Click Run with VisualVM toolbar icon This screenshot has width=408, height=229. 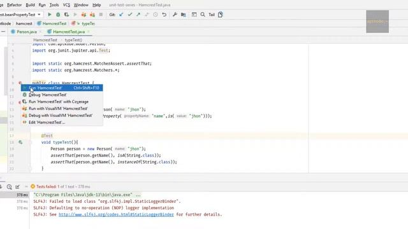pos(84,15)
